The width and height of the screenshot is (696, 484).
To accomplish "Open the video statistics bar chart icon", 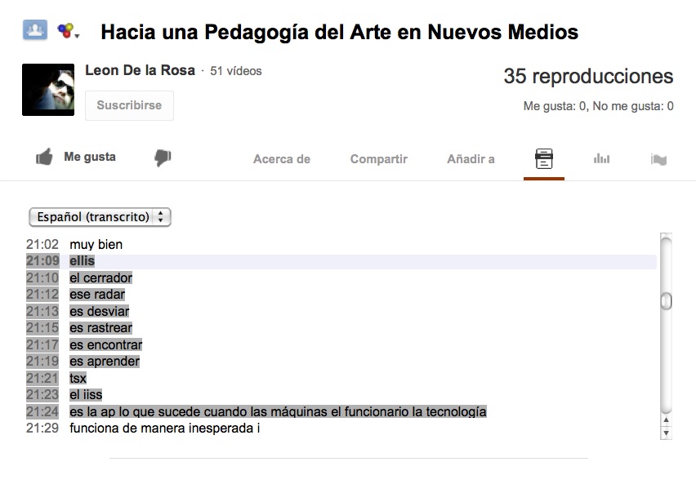I will pyautogui.click(x=601, y=158).
